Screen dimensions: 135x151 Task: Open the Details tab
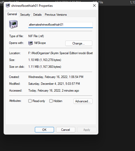[x=37, y=15]
